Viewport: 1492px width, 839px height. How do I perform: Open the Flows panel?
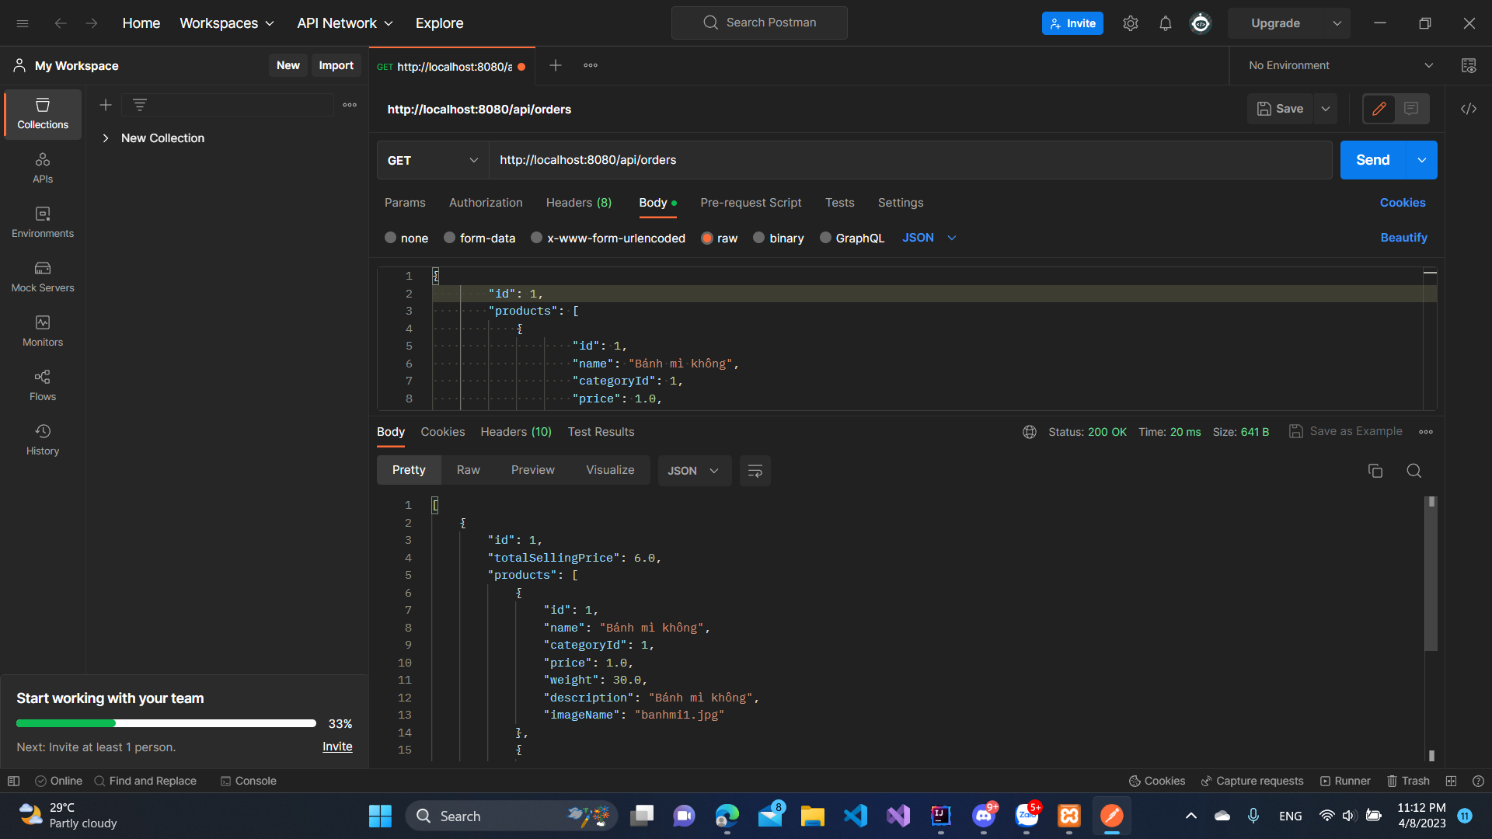(43, 385)
